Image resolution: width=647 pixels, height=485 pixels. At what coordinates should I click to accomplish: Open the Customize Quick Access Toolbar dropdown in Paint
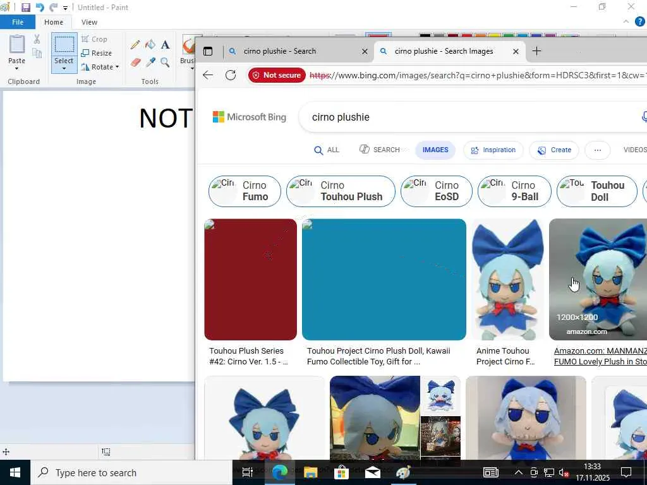pyautogui.click(x=65, y=8)
